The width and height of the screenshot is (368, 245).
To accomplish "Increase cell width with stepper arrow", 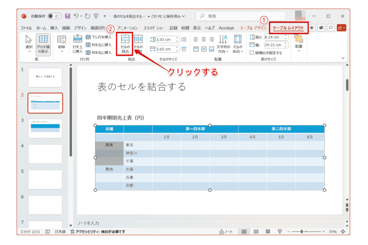I will (178, 47).
